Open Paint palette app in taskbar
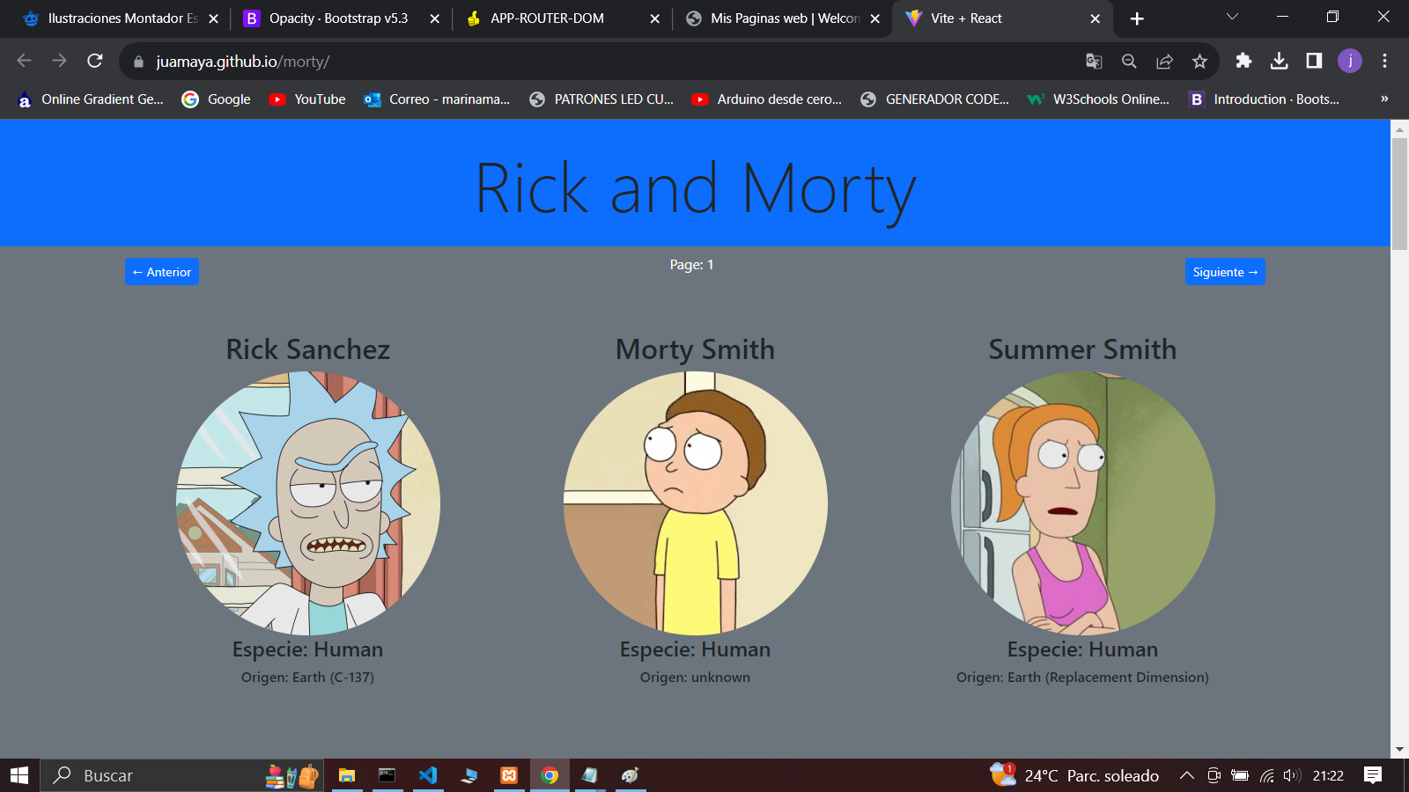 tap(630, 775)
